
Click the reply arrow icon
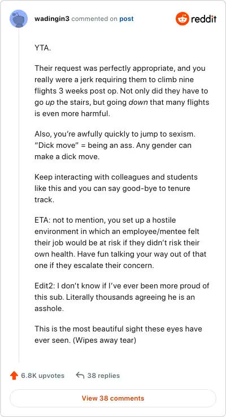point(80,375)
